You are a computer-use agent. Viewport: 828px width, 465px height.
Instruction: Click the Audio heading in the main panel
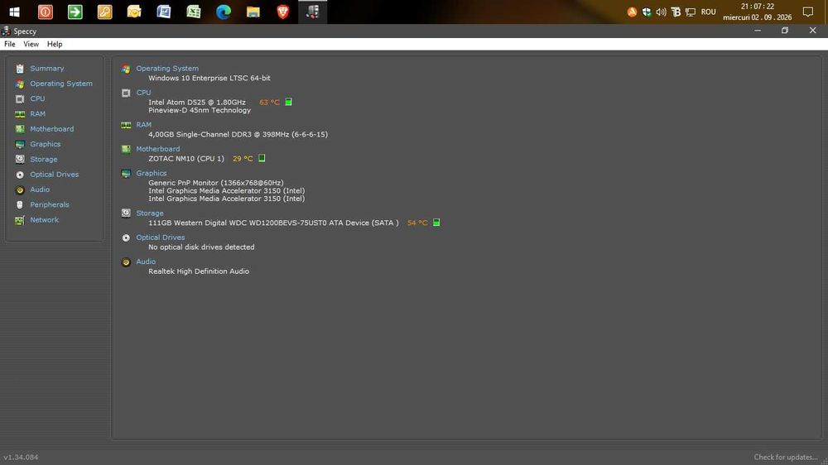point(146,261)
